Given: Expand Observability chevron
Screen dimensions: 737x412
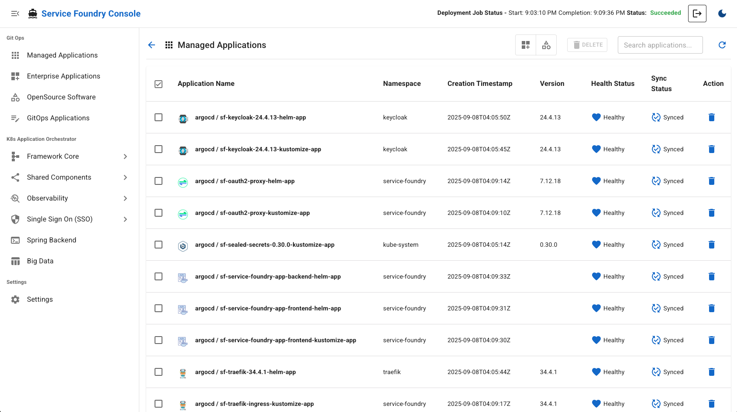Looking at the screenshot, I should point(125,198).
